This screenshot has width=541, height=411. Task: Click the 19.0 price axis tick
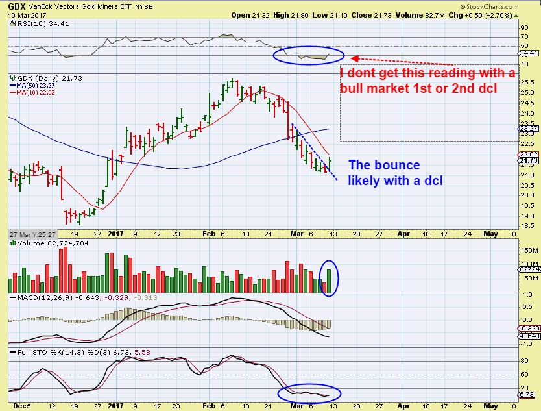pos(527,216)
